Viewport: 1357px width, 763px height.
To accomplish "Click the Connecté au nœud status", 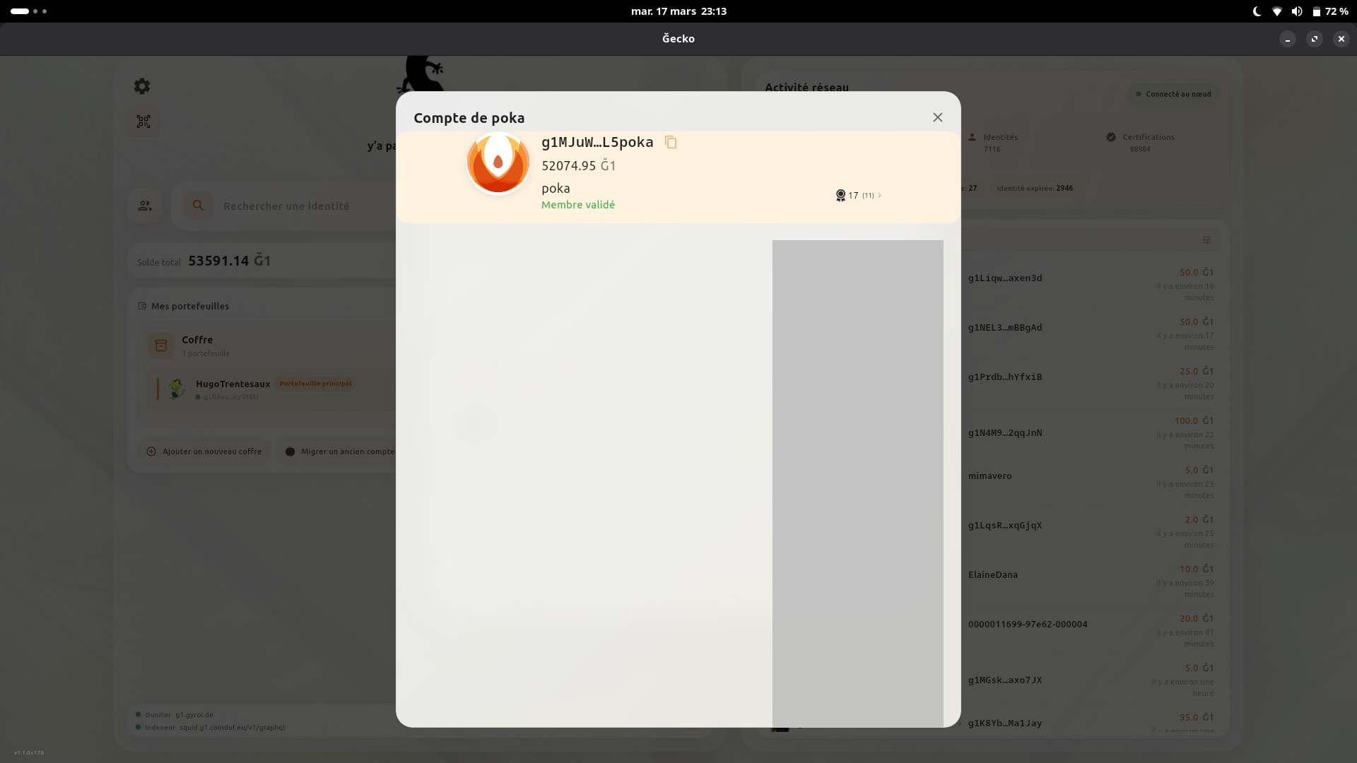I will pyautogui.click(x=1173, y=94).
